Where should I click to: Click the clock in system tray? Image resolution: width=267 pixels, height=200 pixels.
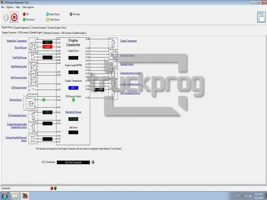click(259, 196)
